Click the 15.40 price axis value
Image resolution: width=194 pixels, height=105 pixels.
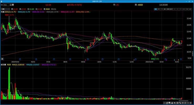pyautogui.click(x=189, y=18)
